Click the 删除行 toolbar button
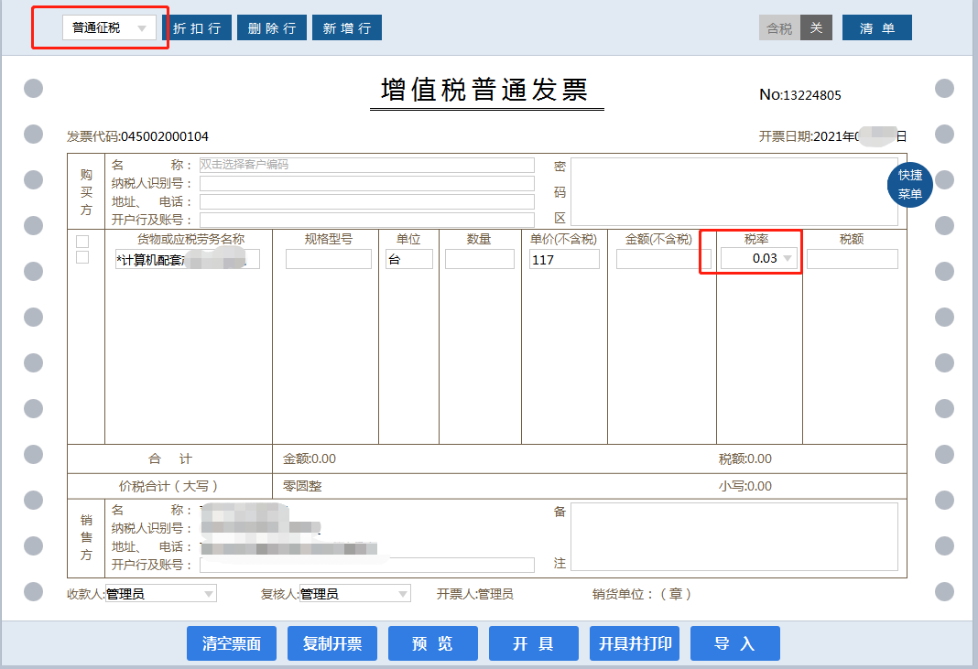978x669 pixels. [x=272, y=28]
